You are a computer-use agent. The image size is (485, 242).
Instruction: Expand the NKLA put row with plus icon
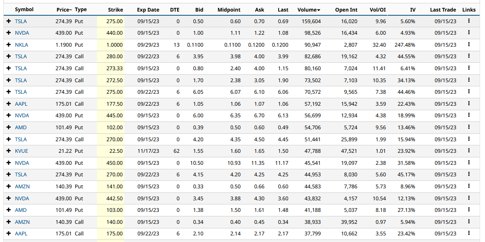pos(8,45)
